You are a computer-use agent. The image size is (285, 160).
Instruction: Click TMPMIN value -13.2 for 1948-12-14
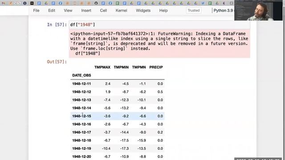[x=125, y=108]
